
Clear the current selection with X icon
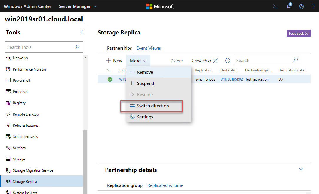click(215, 61)
